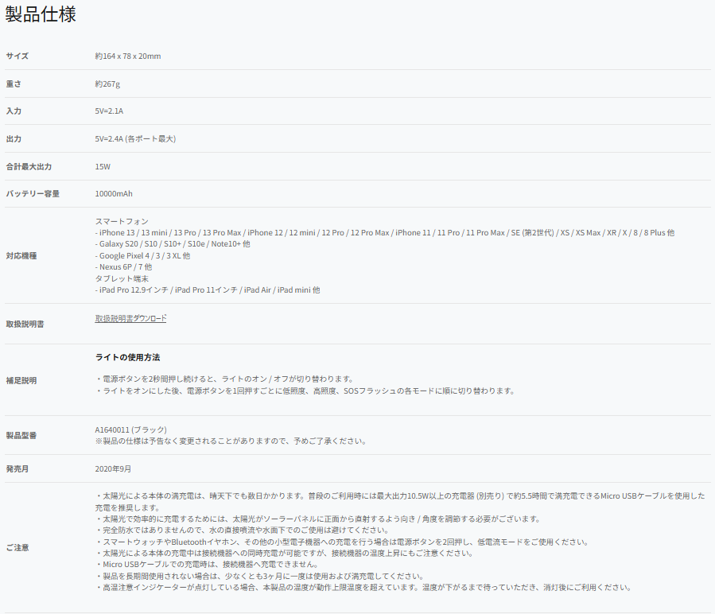Select the 補足説明 label
This screenshot has width=715, height=614.
21,380
